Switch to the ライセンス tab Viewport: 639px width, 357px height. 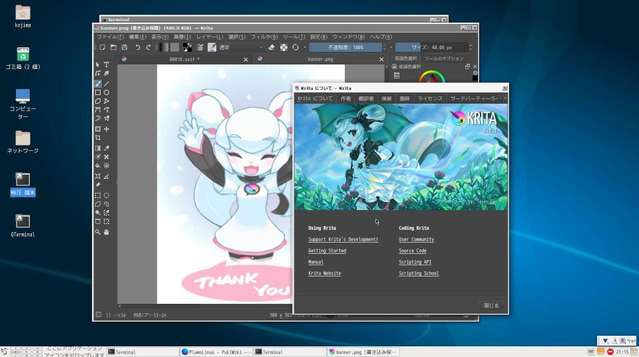(429, 98)
